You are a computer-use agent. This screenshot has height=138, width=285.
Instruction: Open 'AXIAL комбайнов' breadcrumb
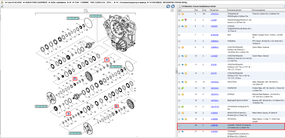(x=58, y=3)
